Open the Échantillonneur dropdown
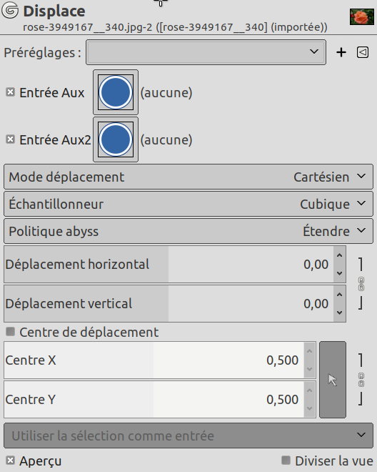Image resolution: width=377 pixels, height=472 pixels. point(188,204)
